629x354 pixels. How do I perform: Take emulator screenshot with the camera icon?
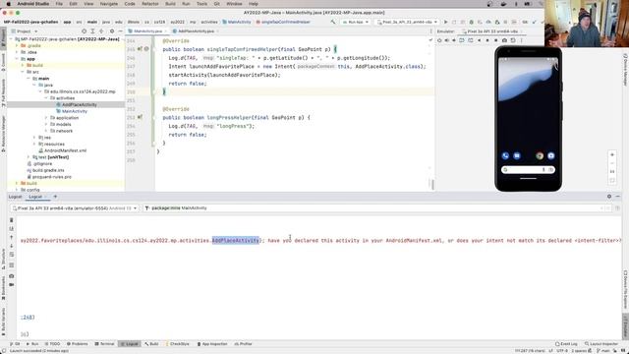click(504, 40)
